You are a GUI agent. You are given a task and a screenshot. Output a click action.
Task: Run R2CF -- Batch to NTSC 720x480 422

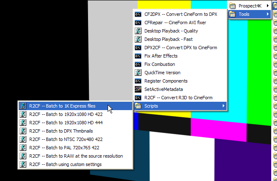point(76,139)
